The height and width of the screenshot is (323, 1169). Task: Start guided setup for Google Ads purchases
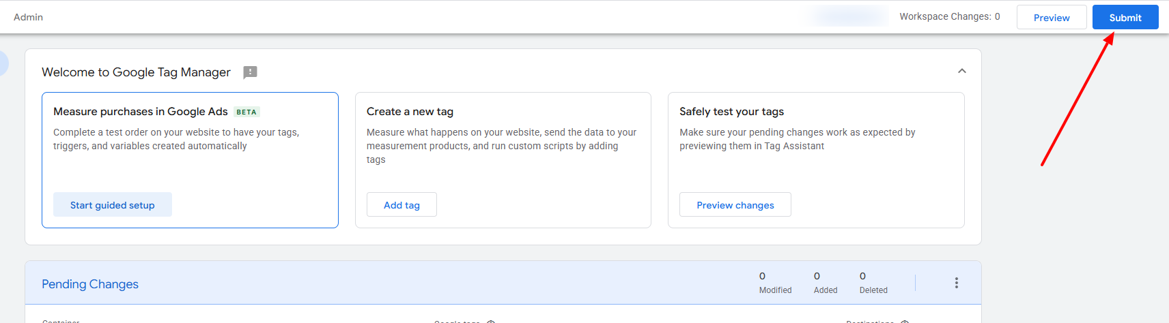pos(113,205)
